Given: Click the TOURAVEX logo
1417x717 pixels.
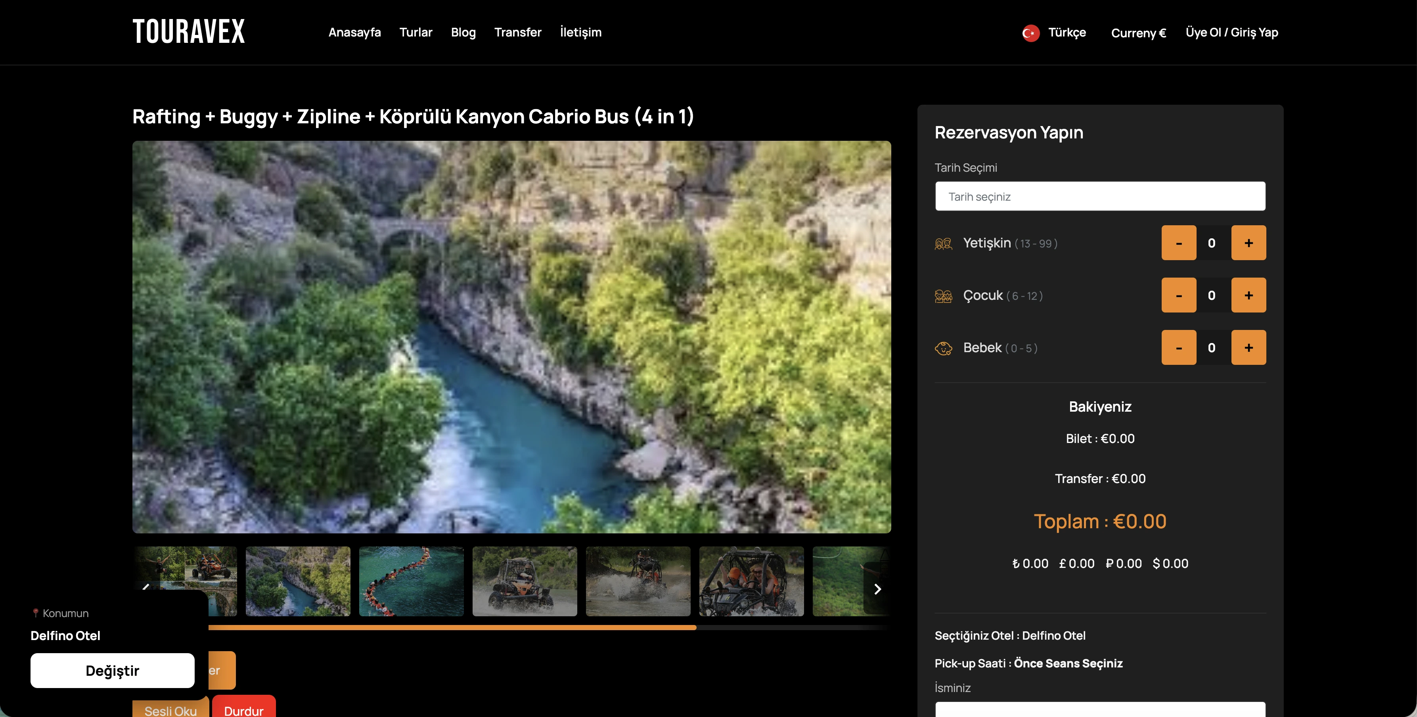Looking at the screenshot, I should [x=189, y=32].
